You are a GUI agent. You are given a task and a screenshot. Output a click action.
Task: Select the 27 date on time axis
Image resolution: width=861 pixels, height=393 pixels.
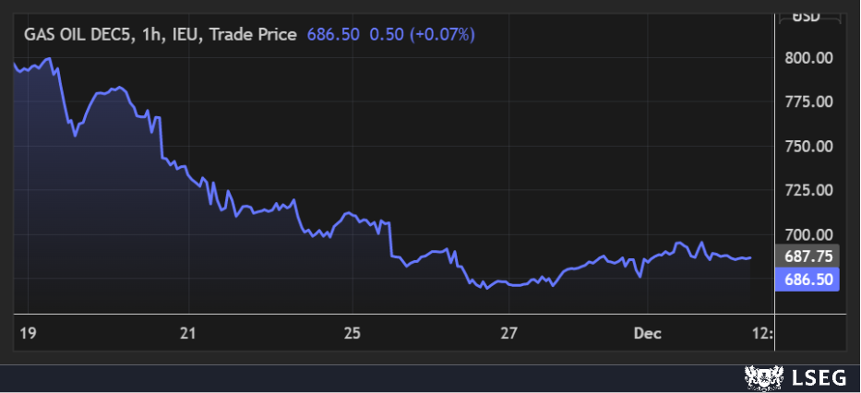(x=508, y=332)
